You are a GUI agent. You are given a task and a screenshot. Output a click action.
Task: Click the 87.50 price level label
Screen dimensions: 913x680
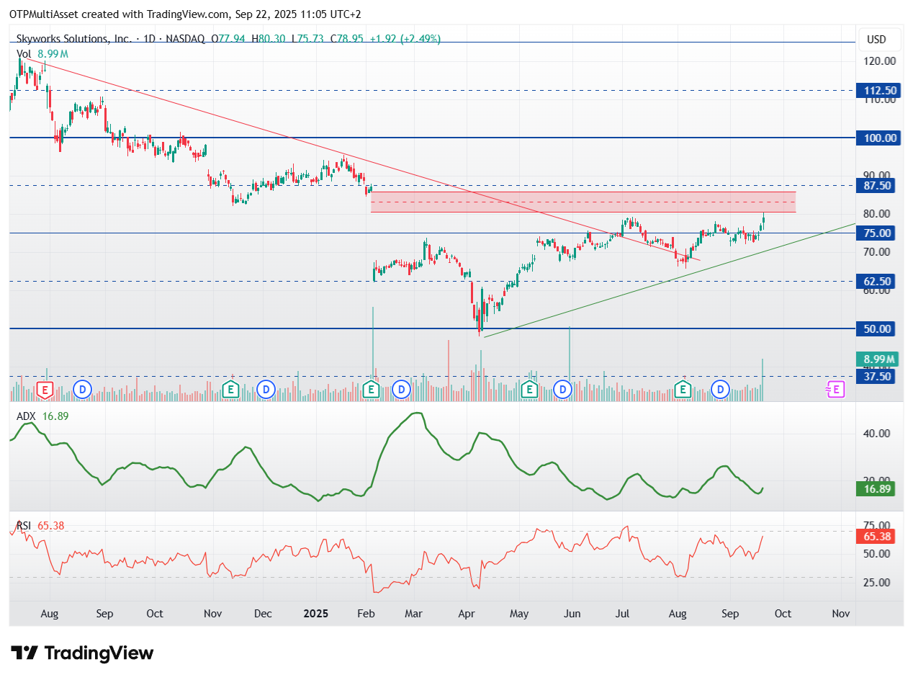(876, 185)
